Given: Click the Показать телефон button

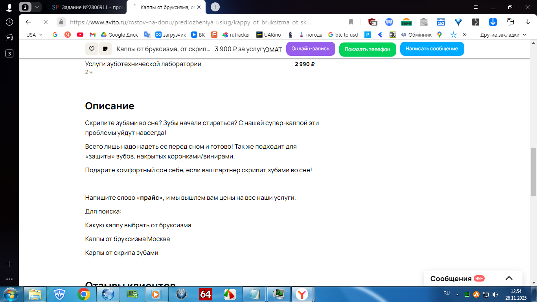Looking at the screenshot, I should pos(368,49).
